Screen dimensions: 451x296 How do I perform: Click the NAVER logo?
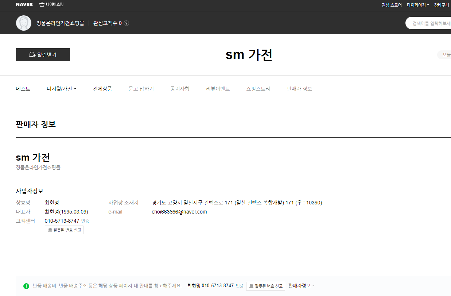click(24, 5)
